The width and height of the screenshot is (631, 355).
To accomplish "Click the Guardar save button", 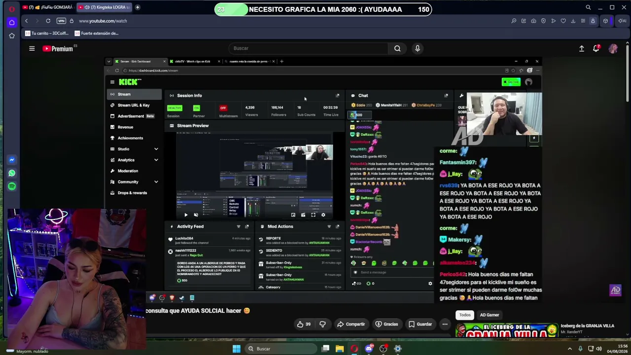I will (x=420, y=324).
